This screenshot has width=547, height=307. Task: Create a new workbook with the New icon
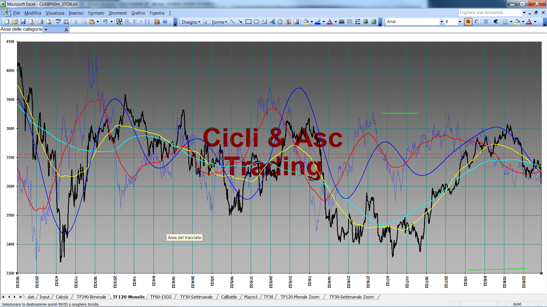[7, 22]
